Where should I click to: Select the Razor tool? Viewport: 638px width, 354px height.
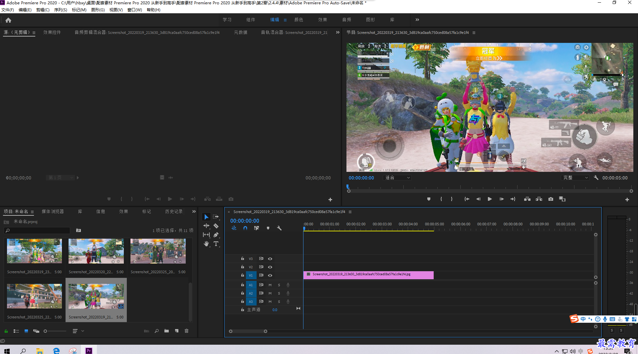click(x=216, y=226)
